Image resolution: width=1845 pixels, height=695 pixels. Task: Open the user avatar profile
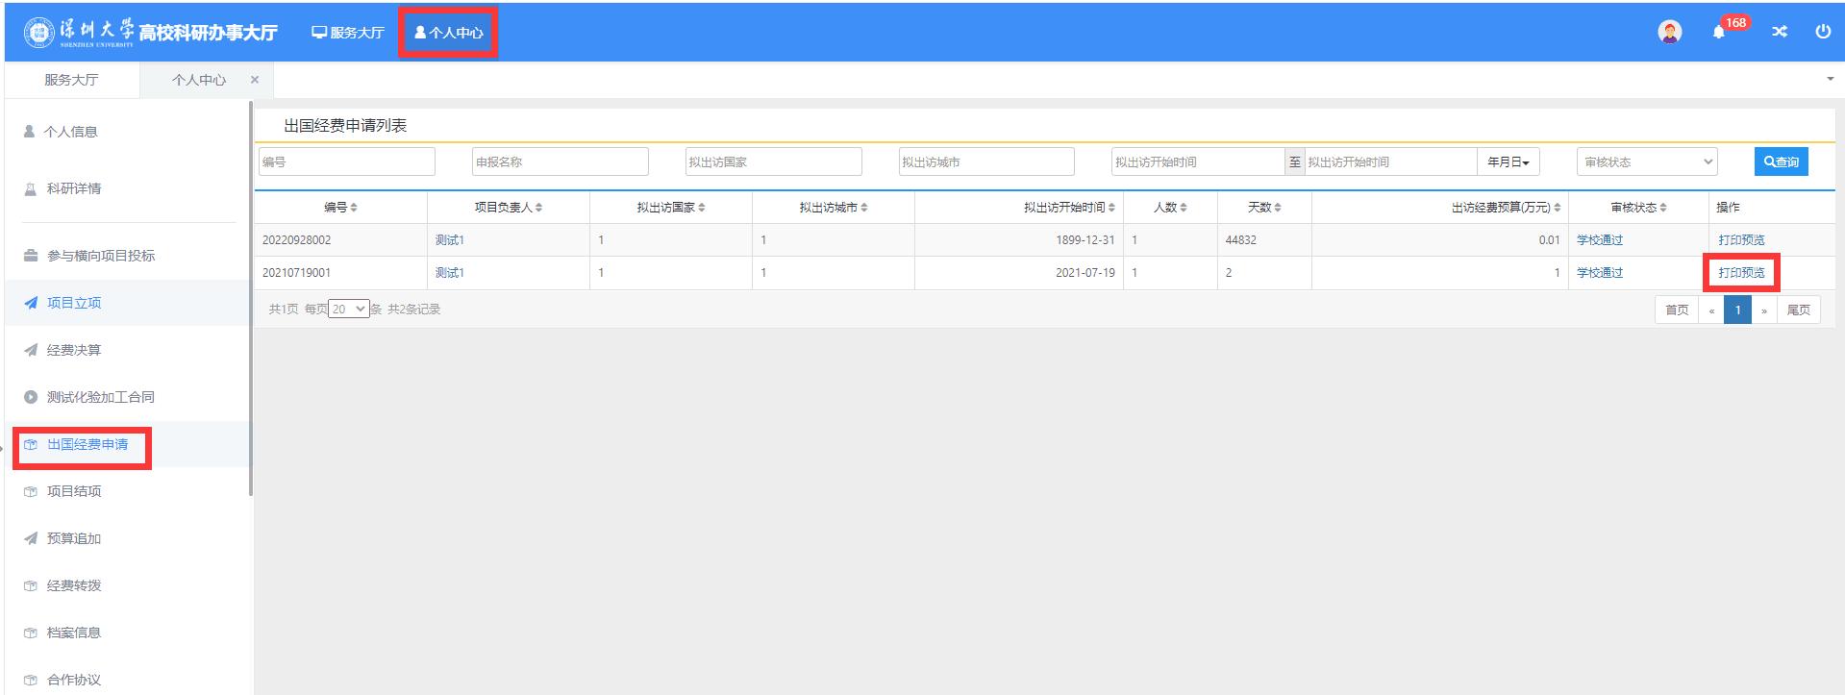coord(1670,32)
